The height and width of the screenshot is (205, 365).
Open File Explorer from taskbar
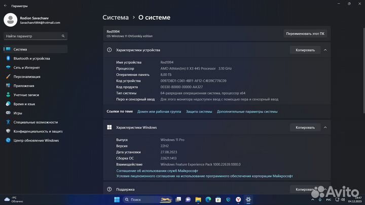point(198,199)
